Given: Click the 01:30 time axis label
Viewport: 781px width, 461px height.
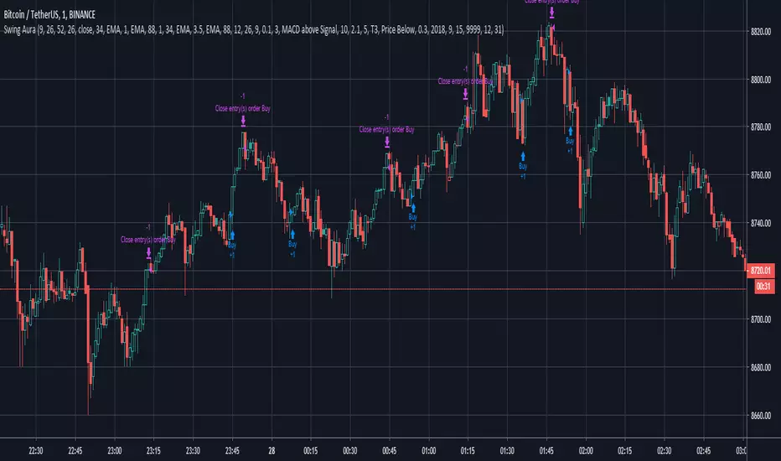Looking at the screenshot, I should point(507,451).
